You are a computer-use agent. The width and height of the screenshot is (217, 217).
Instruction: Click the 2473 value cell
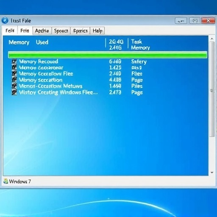(x=115, y=92)
